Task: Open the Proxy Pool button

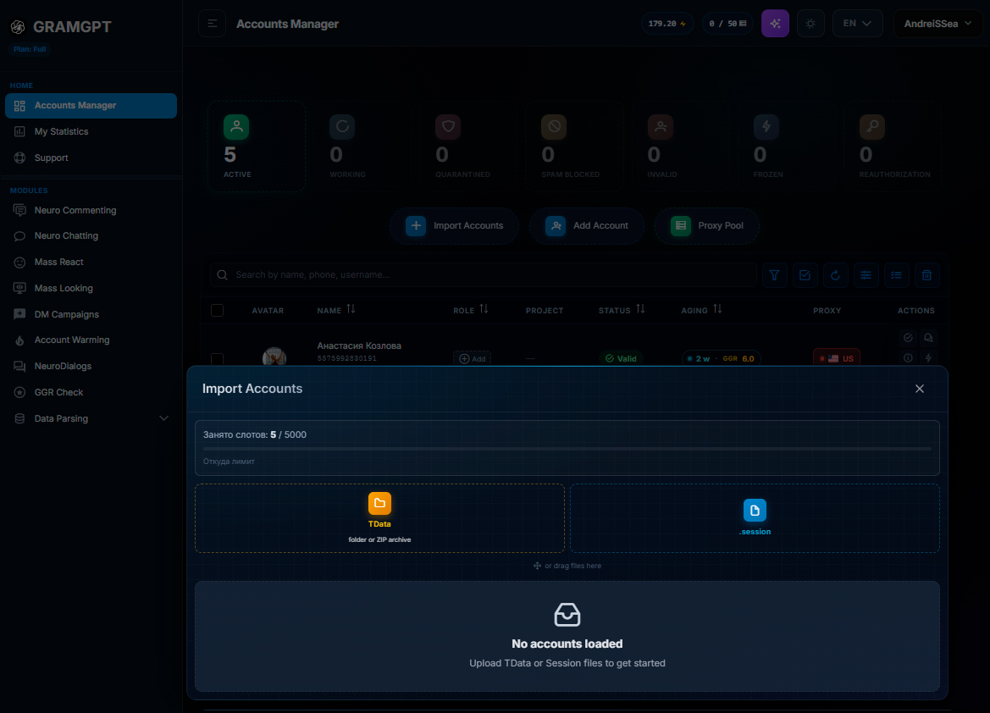Action: [706, 225]
